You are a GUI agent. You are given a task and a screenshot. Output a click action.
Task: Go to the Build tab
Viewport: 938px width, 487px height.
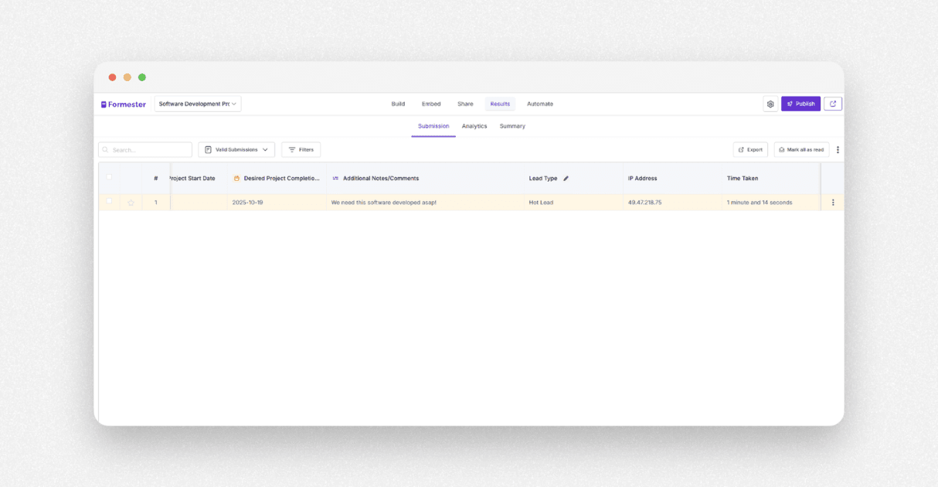398,104
